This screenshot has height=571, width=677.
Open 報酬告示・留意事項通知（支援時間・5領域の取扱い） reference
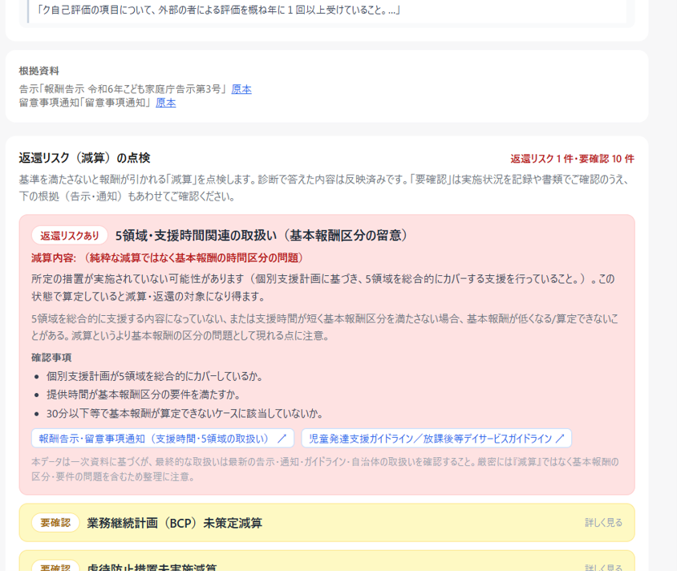[163, 439]
